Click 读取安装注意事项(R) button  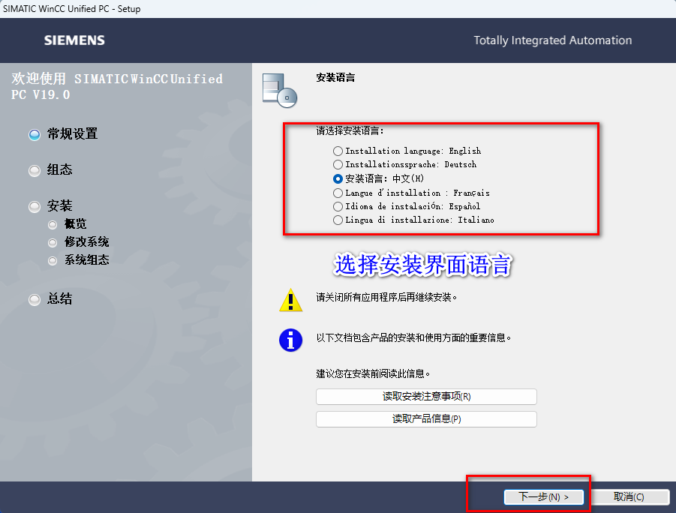coord(426,397)
